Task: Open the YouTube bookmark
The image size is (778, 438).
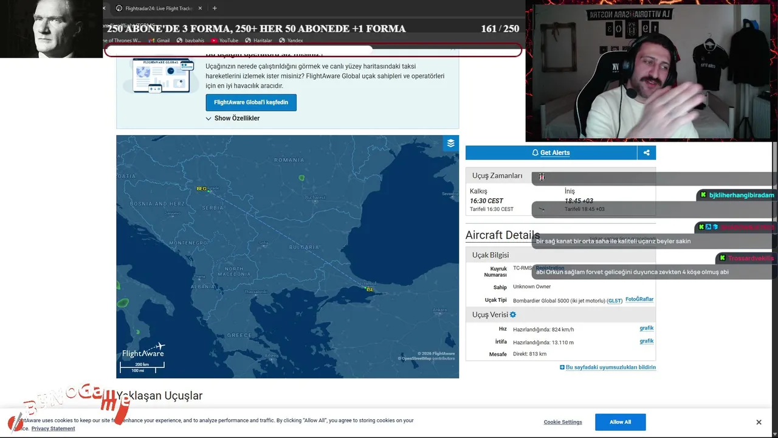Action: click(x=224, y=41)
